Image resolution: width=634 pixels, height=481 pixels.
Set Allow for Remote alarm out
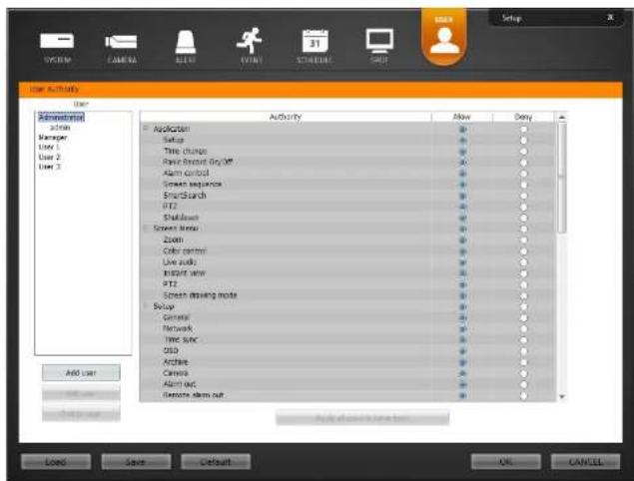tap(463, 396)
